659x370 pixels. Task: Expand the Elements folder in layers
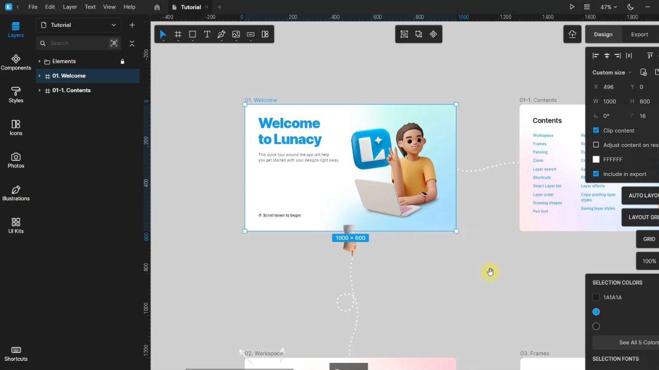pos(40,61)
